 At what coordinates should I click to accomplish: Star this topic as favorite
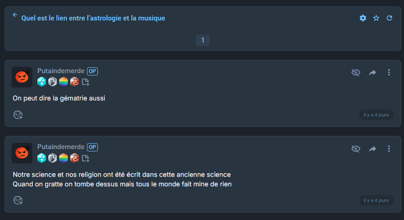[376, 18]
